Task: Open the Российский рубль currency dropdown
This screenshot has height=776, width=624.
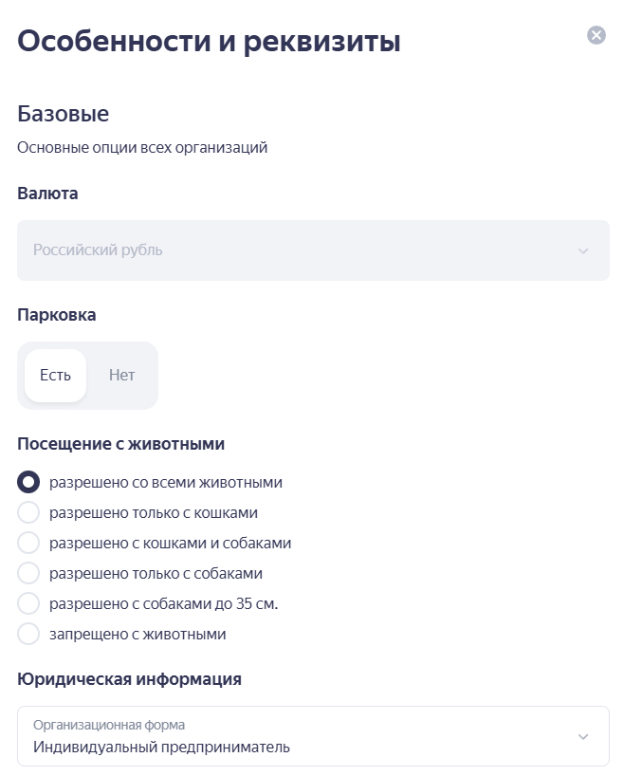Action: pos(313,250)
